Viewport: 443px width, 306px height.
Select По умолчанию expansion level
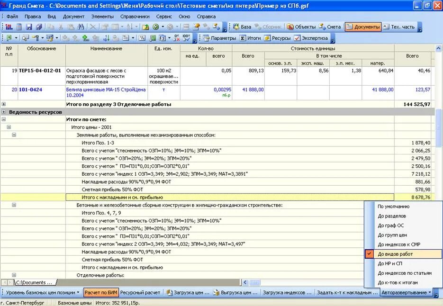click(x=403, y=206)
